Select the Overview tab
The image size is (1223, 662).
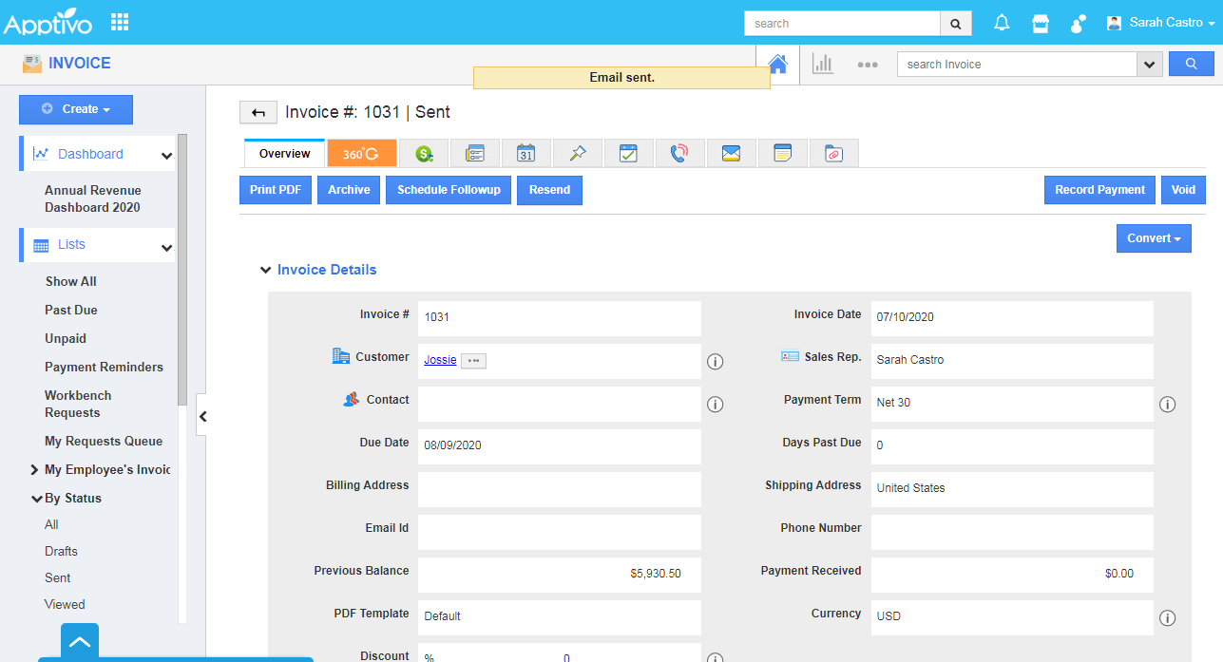[284, 153]
